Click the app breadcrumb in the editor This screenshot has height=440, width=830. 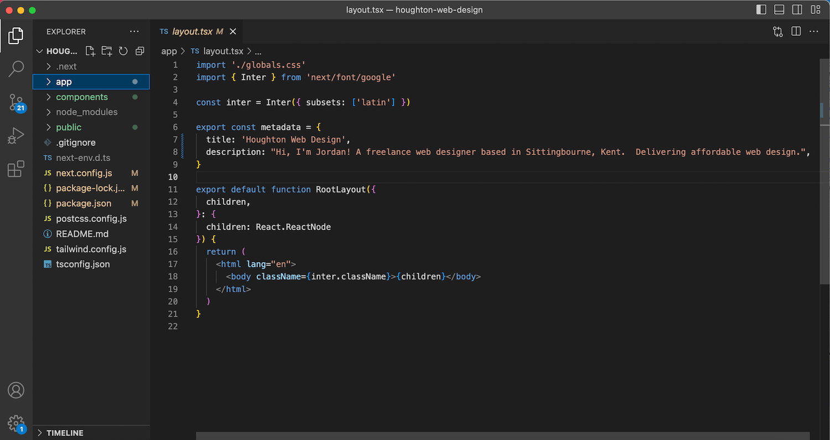[x=169, y=51]
